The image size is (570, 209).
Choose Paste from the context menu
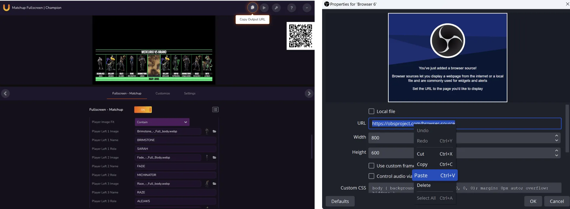point(435,175)
